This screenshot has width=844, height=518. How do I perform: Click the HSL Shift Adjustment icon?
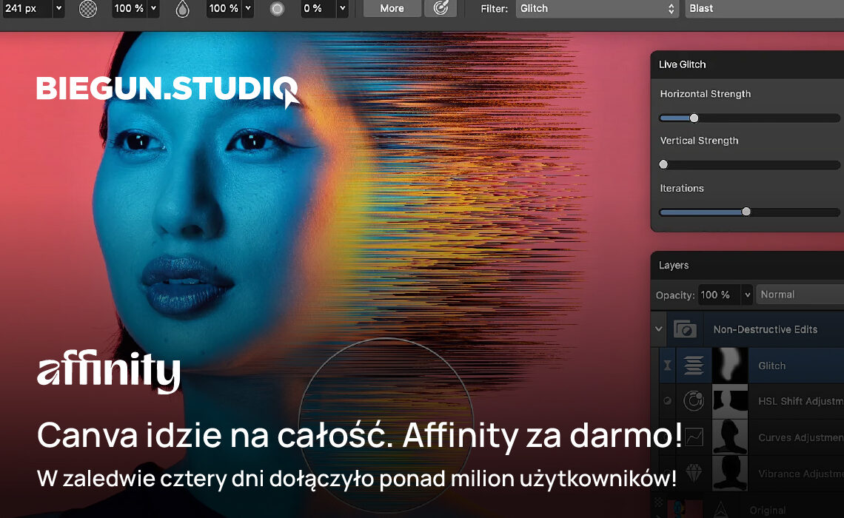(693, 400)
